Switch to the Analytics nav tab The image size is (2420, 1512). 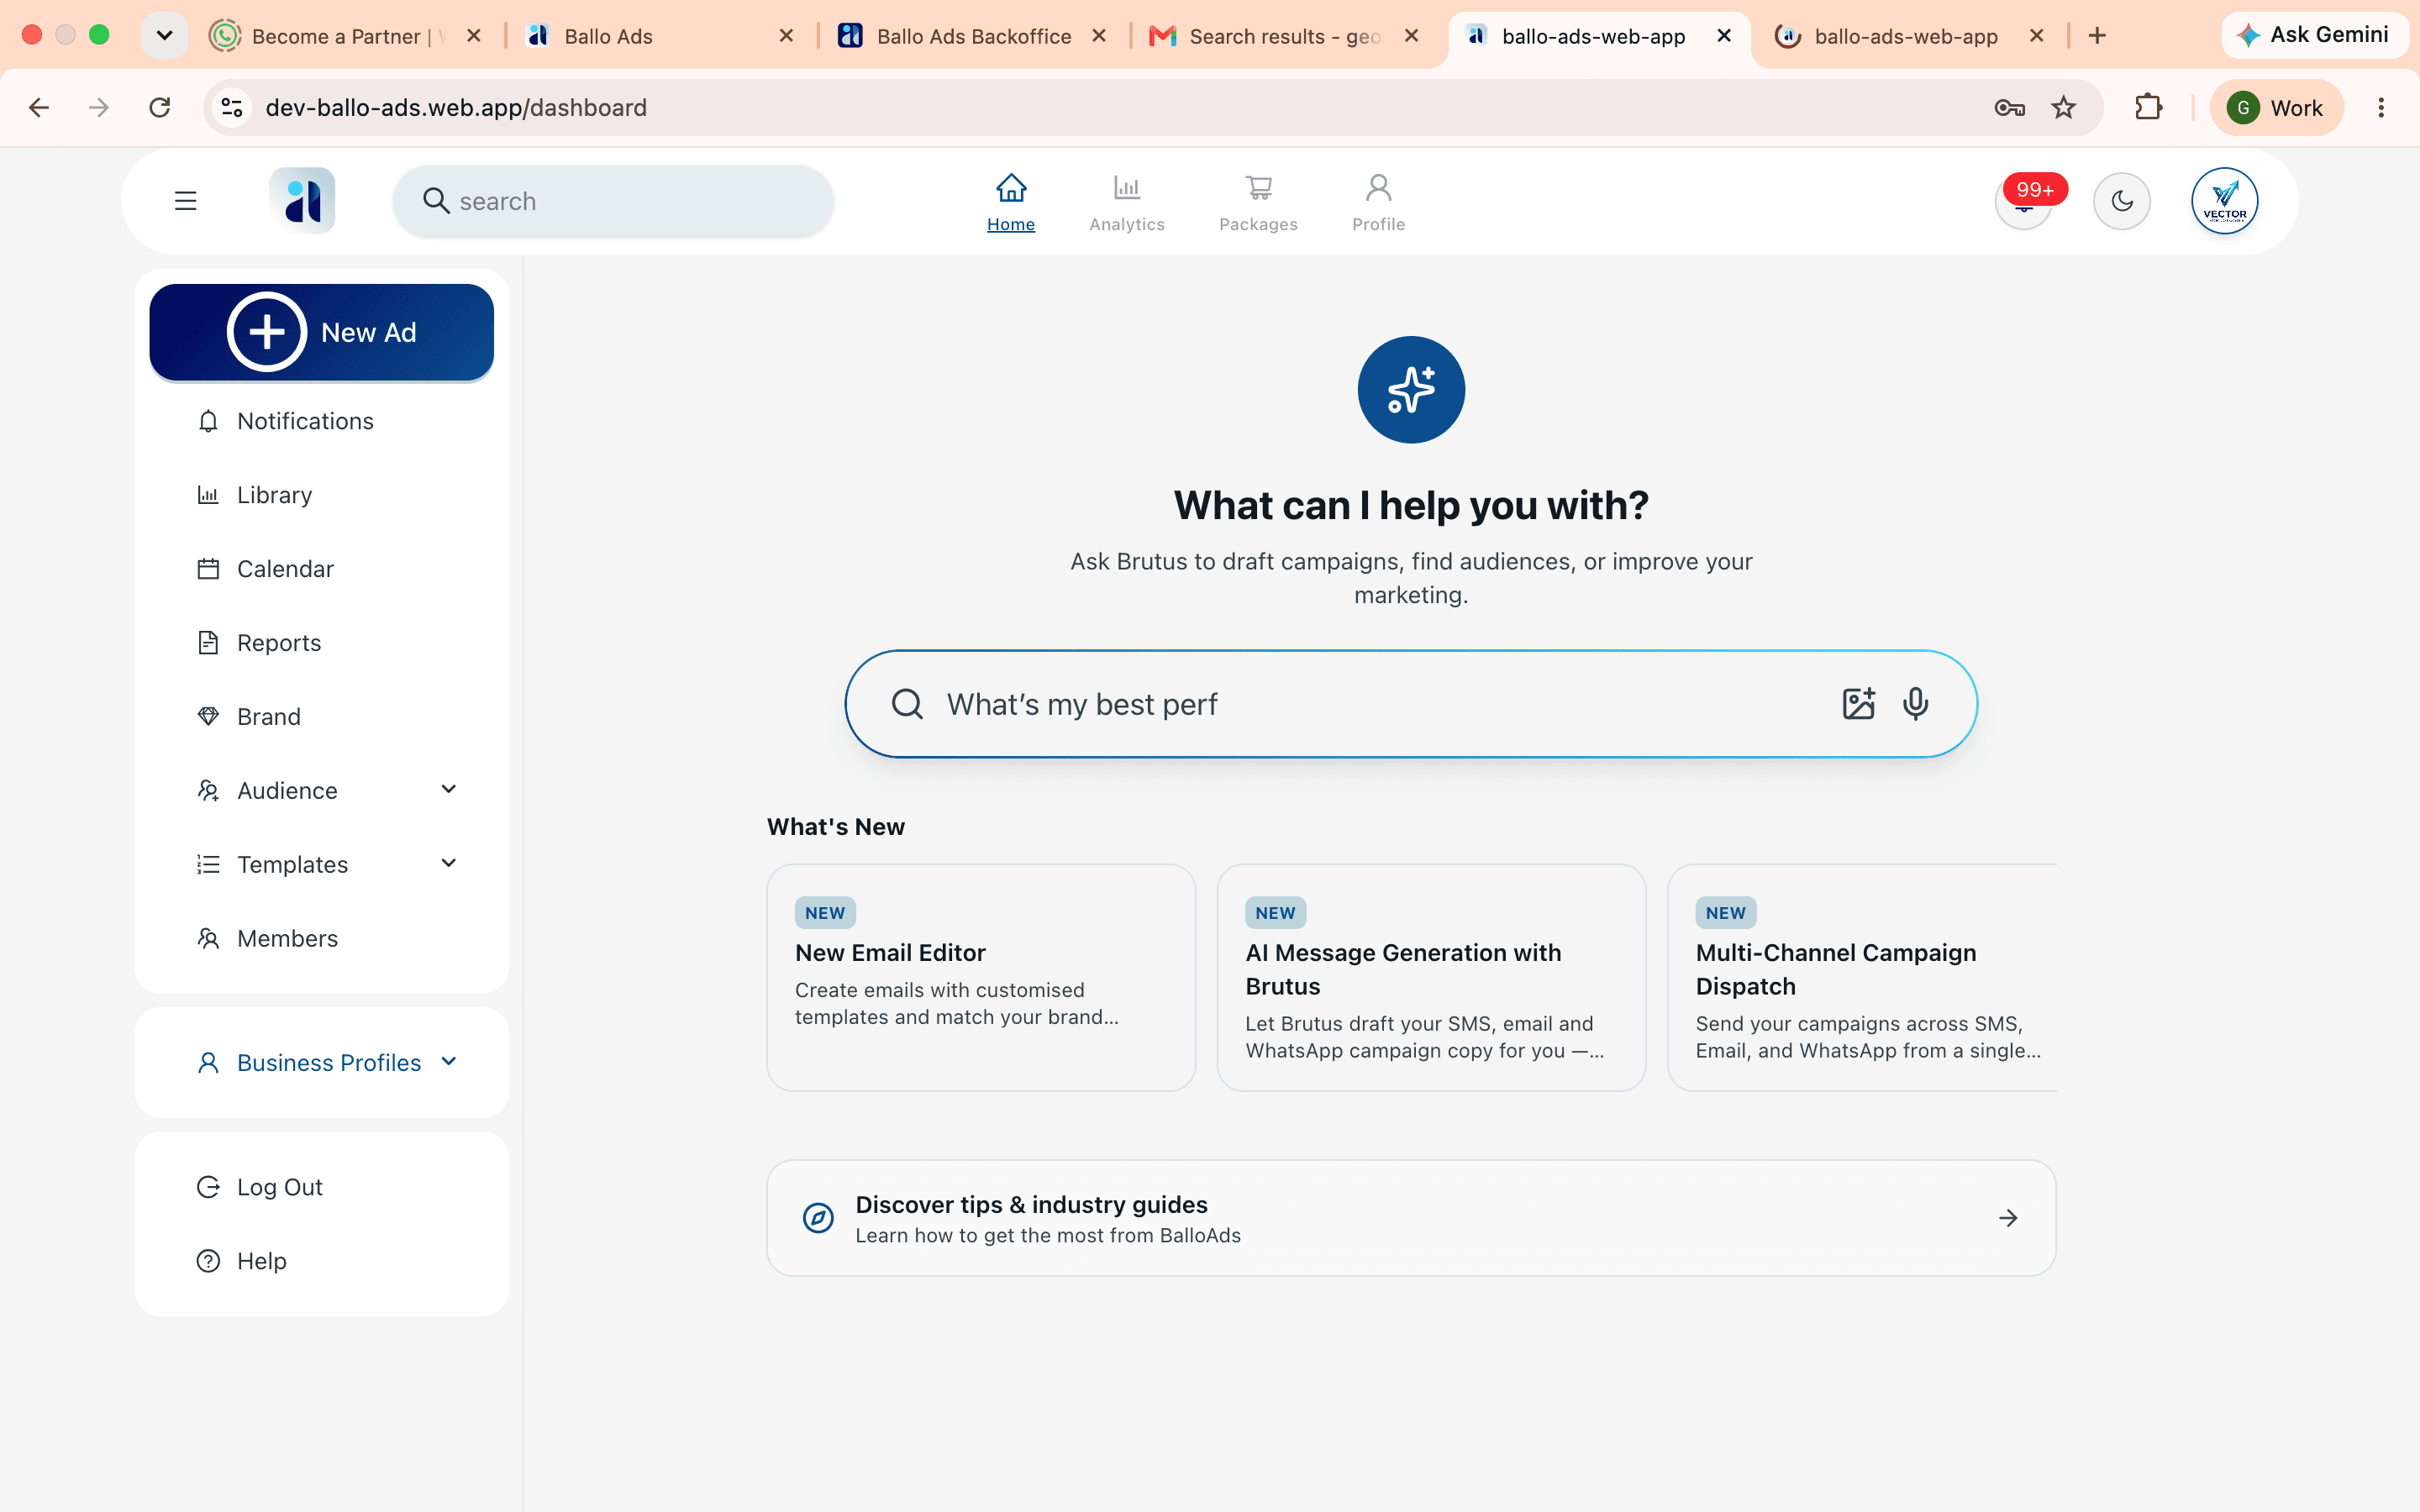pyautogui.click(x=1127, y=203)
